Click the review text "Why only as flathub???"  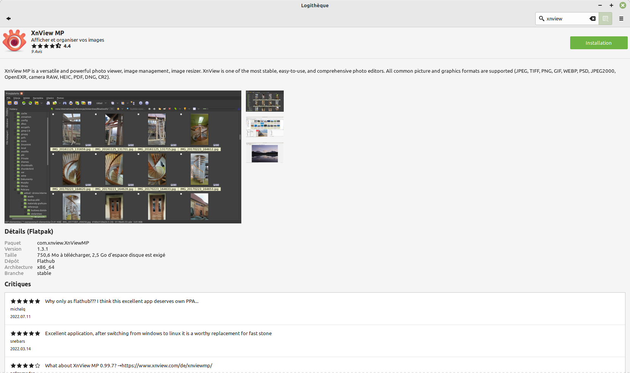point(70,301)
